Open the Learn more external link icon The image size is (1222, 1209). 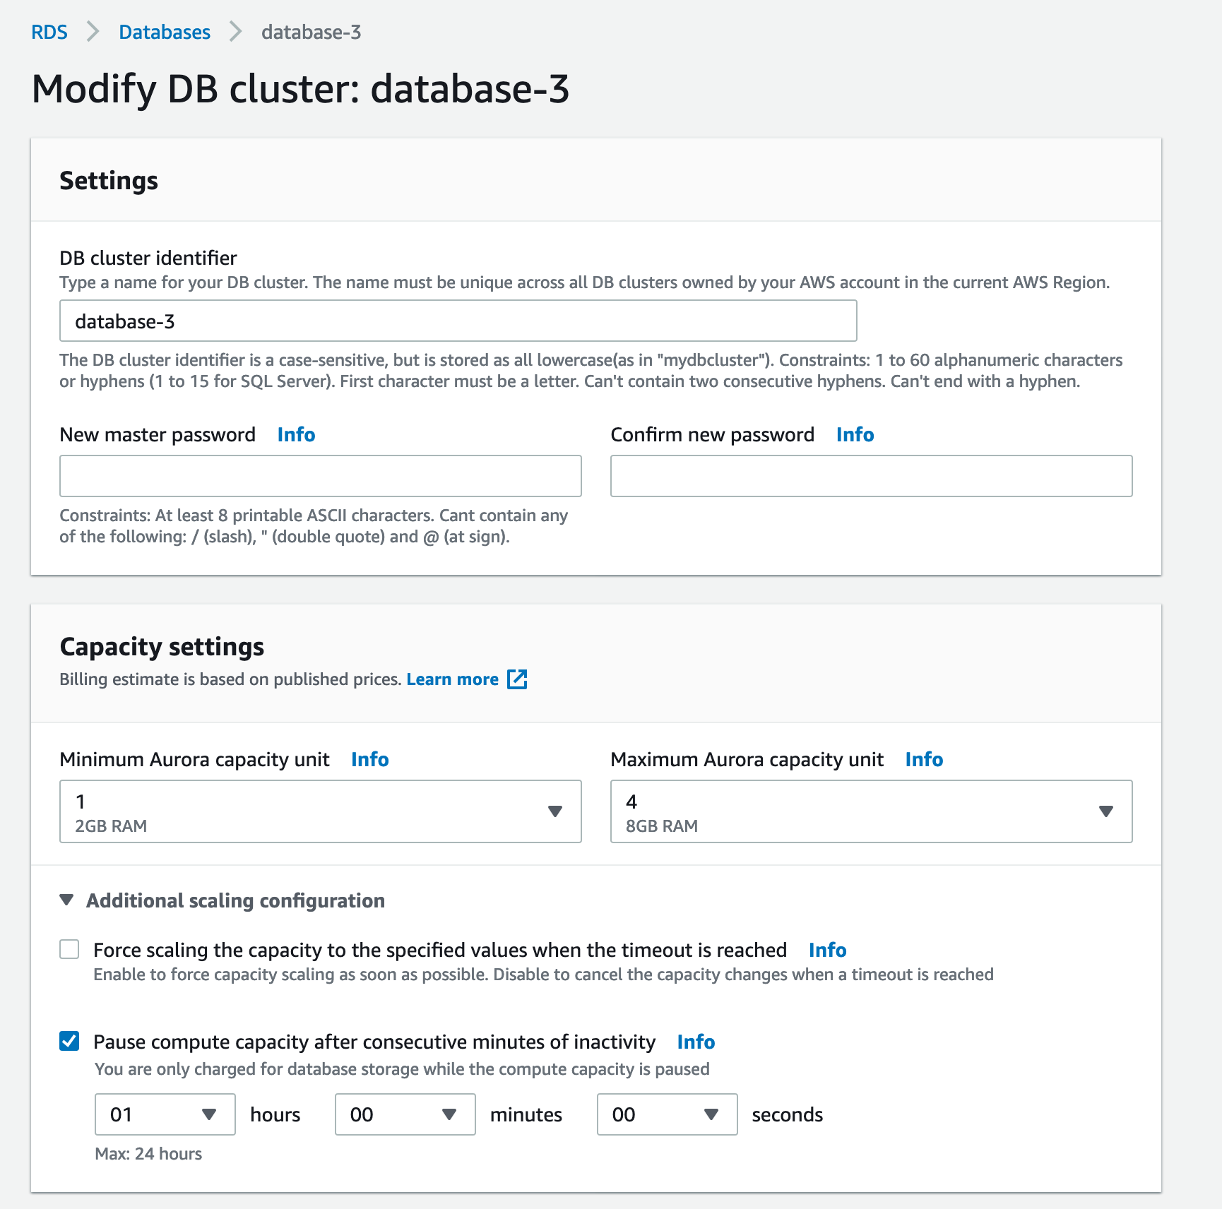[516, 679]
